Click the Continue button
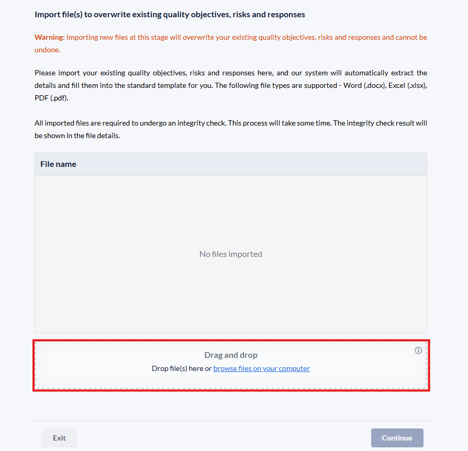Screen dimensions: 468x451 (x=397, y=438)
